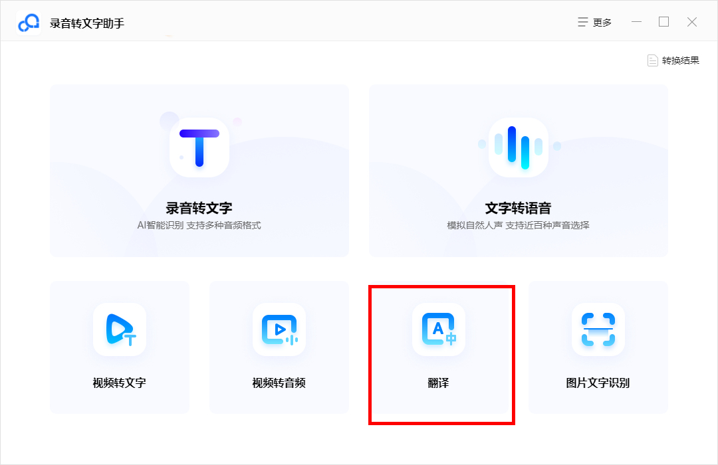Click the AI智能识别 subtitle text
718x465 pixels.
click(199, 226)
